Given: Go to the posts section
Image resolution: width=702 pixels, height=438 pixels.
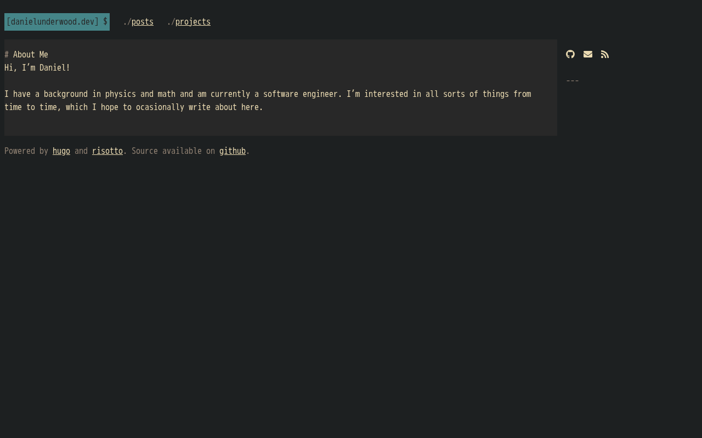Looking at the screenshot, I should [143, 22].
